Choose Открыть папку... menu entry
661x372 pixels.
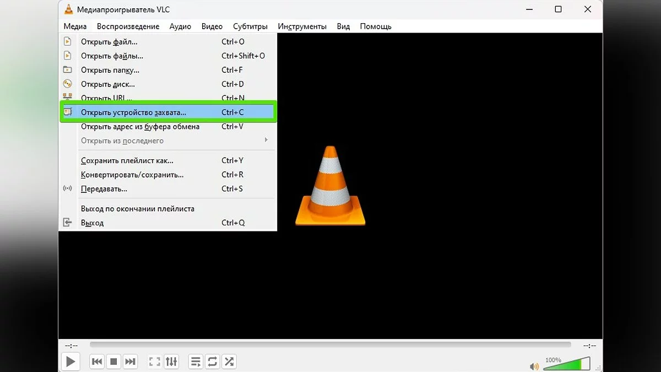[167, 70]
